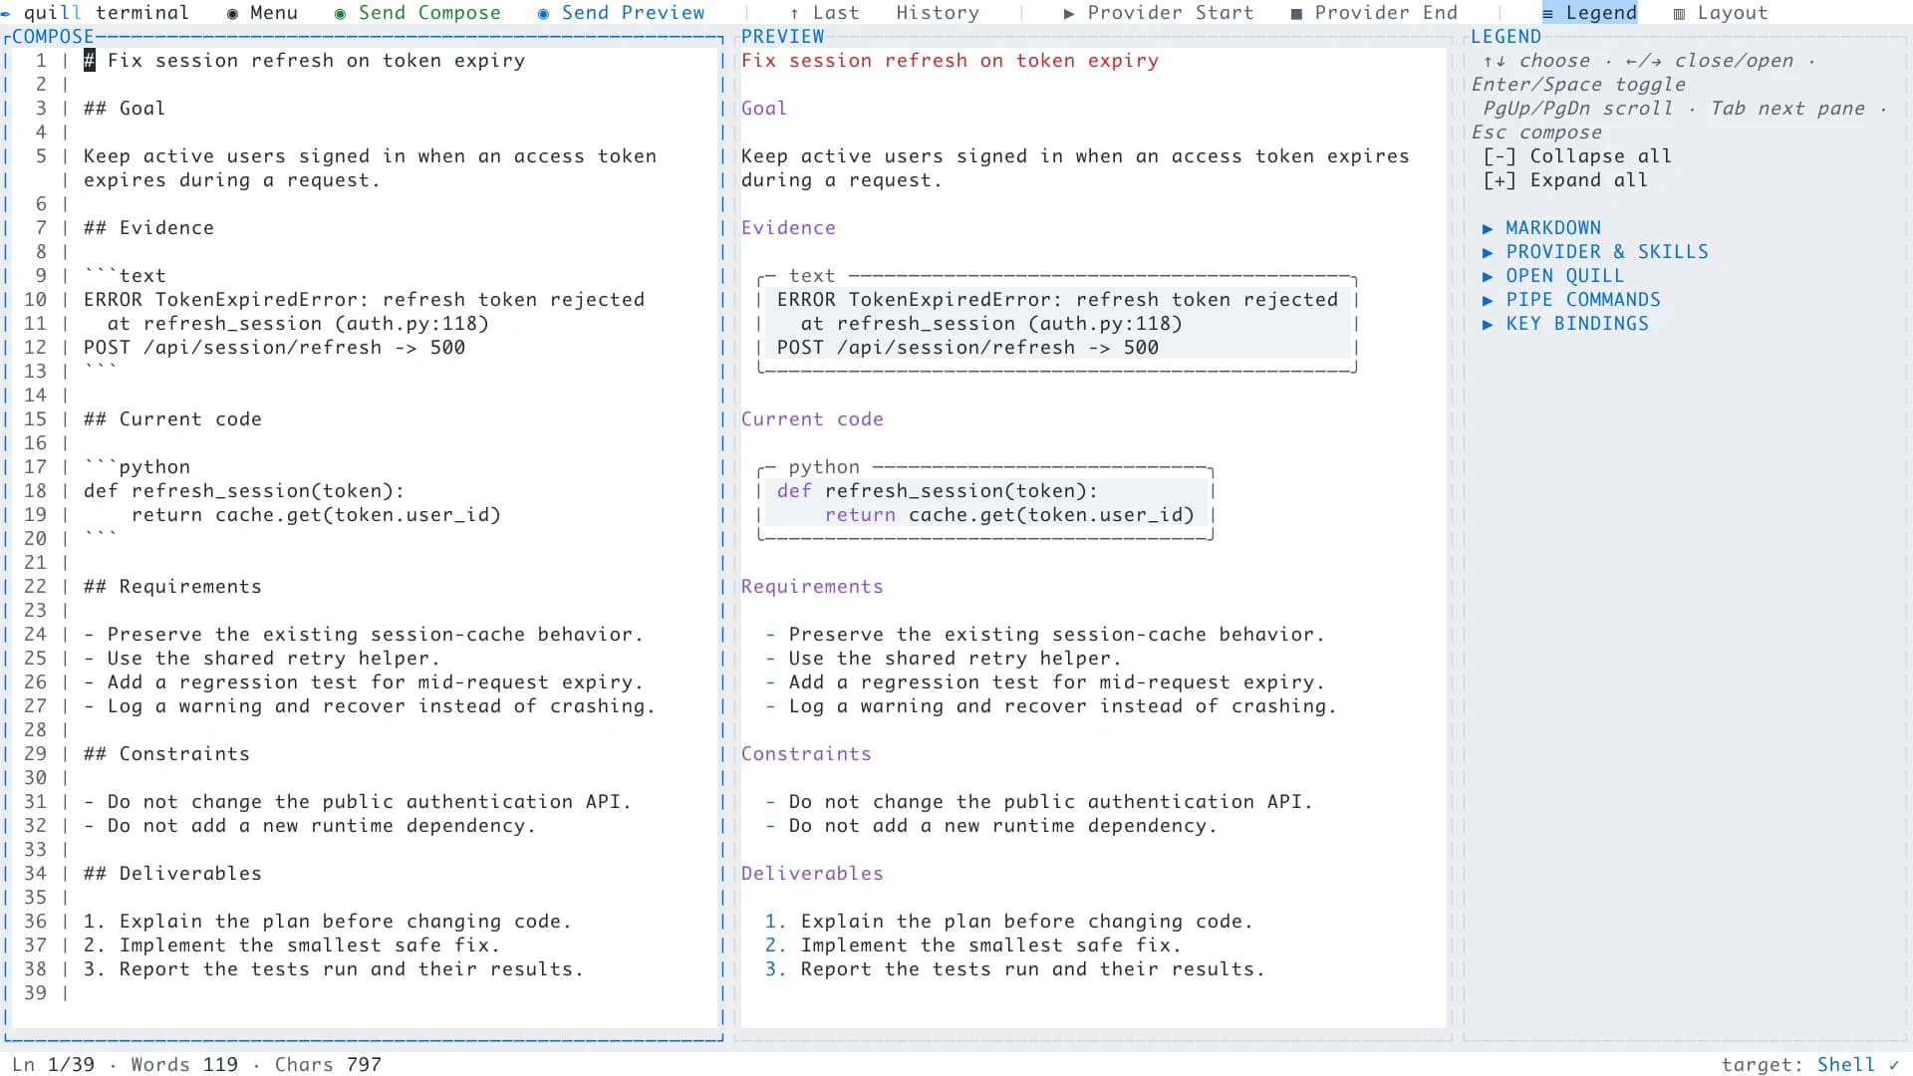Open History in the top bar
Viewport: 1913px width, 1076px height.
click(x=938, y=13)
